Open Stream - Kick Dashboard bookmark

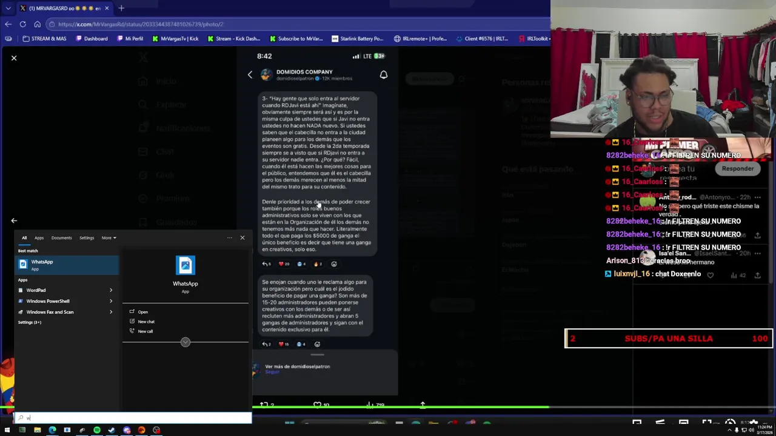233,39
